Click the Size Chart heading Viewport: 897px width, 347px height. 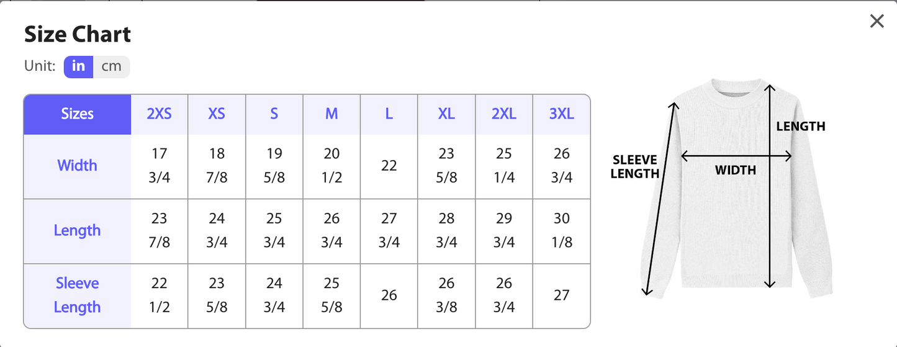(78, 35)
